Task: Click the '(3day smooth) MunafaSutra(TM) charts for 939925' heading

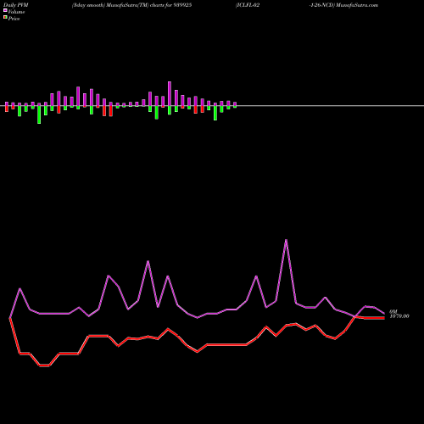Action: tap(131, 5)
